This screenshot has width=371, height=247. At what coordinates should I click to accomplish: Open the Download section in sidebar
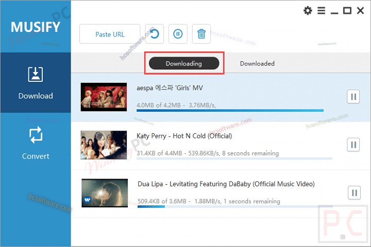tap(36, 82)
